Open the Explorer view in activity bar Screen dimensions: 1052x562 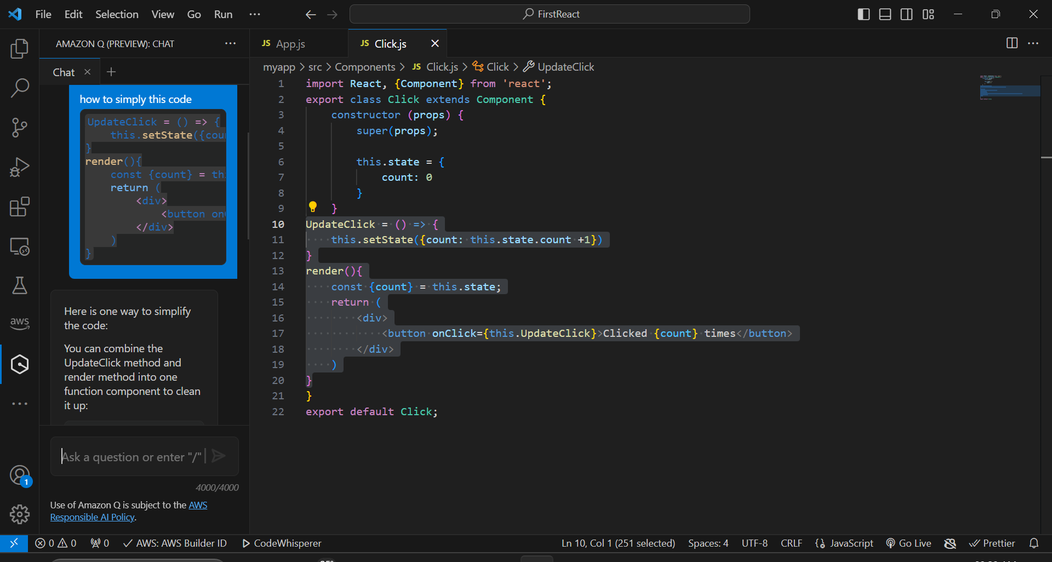pos(20,49)
